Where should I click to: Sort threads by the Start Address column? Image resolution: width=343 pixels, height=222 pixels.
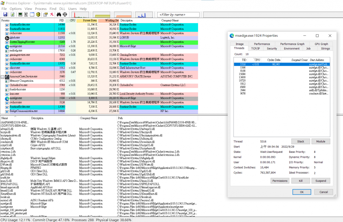(319, 60)
